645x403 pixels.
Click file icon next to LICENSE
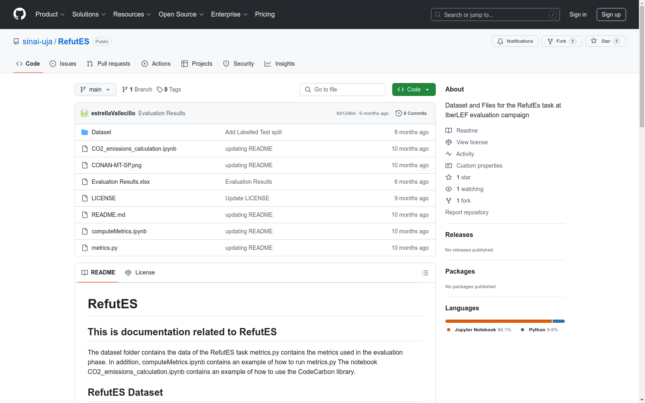(x=85, y=198)
